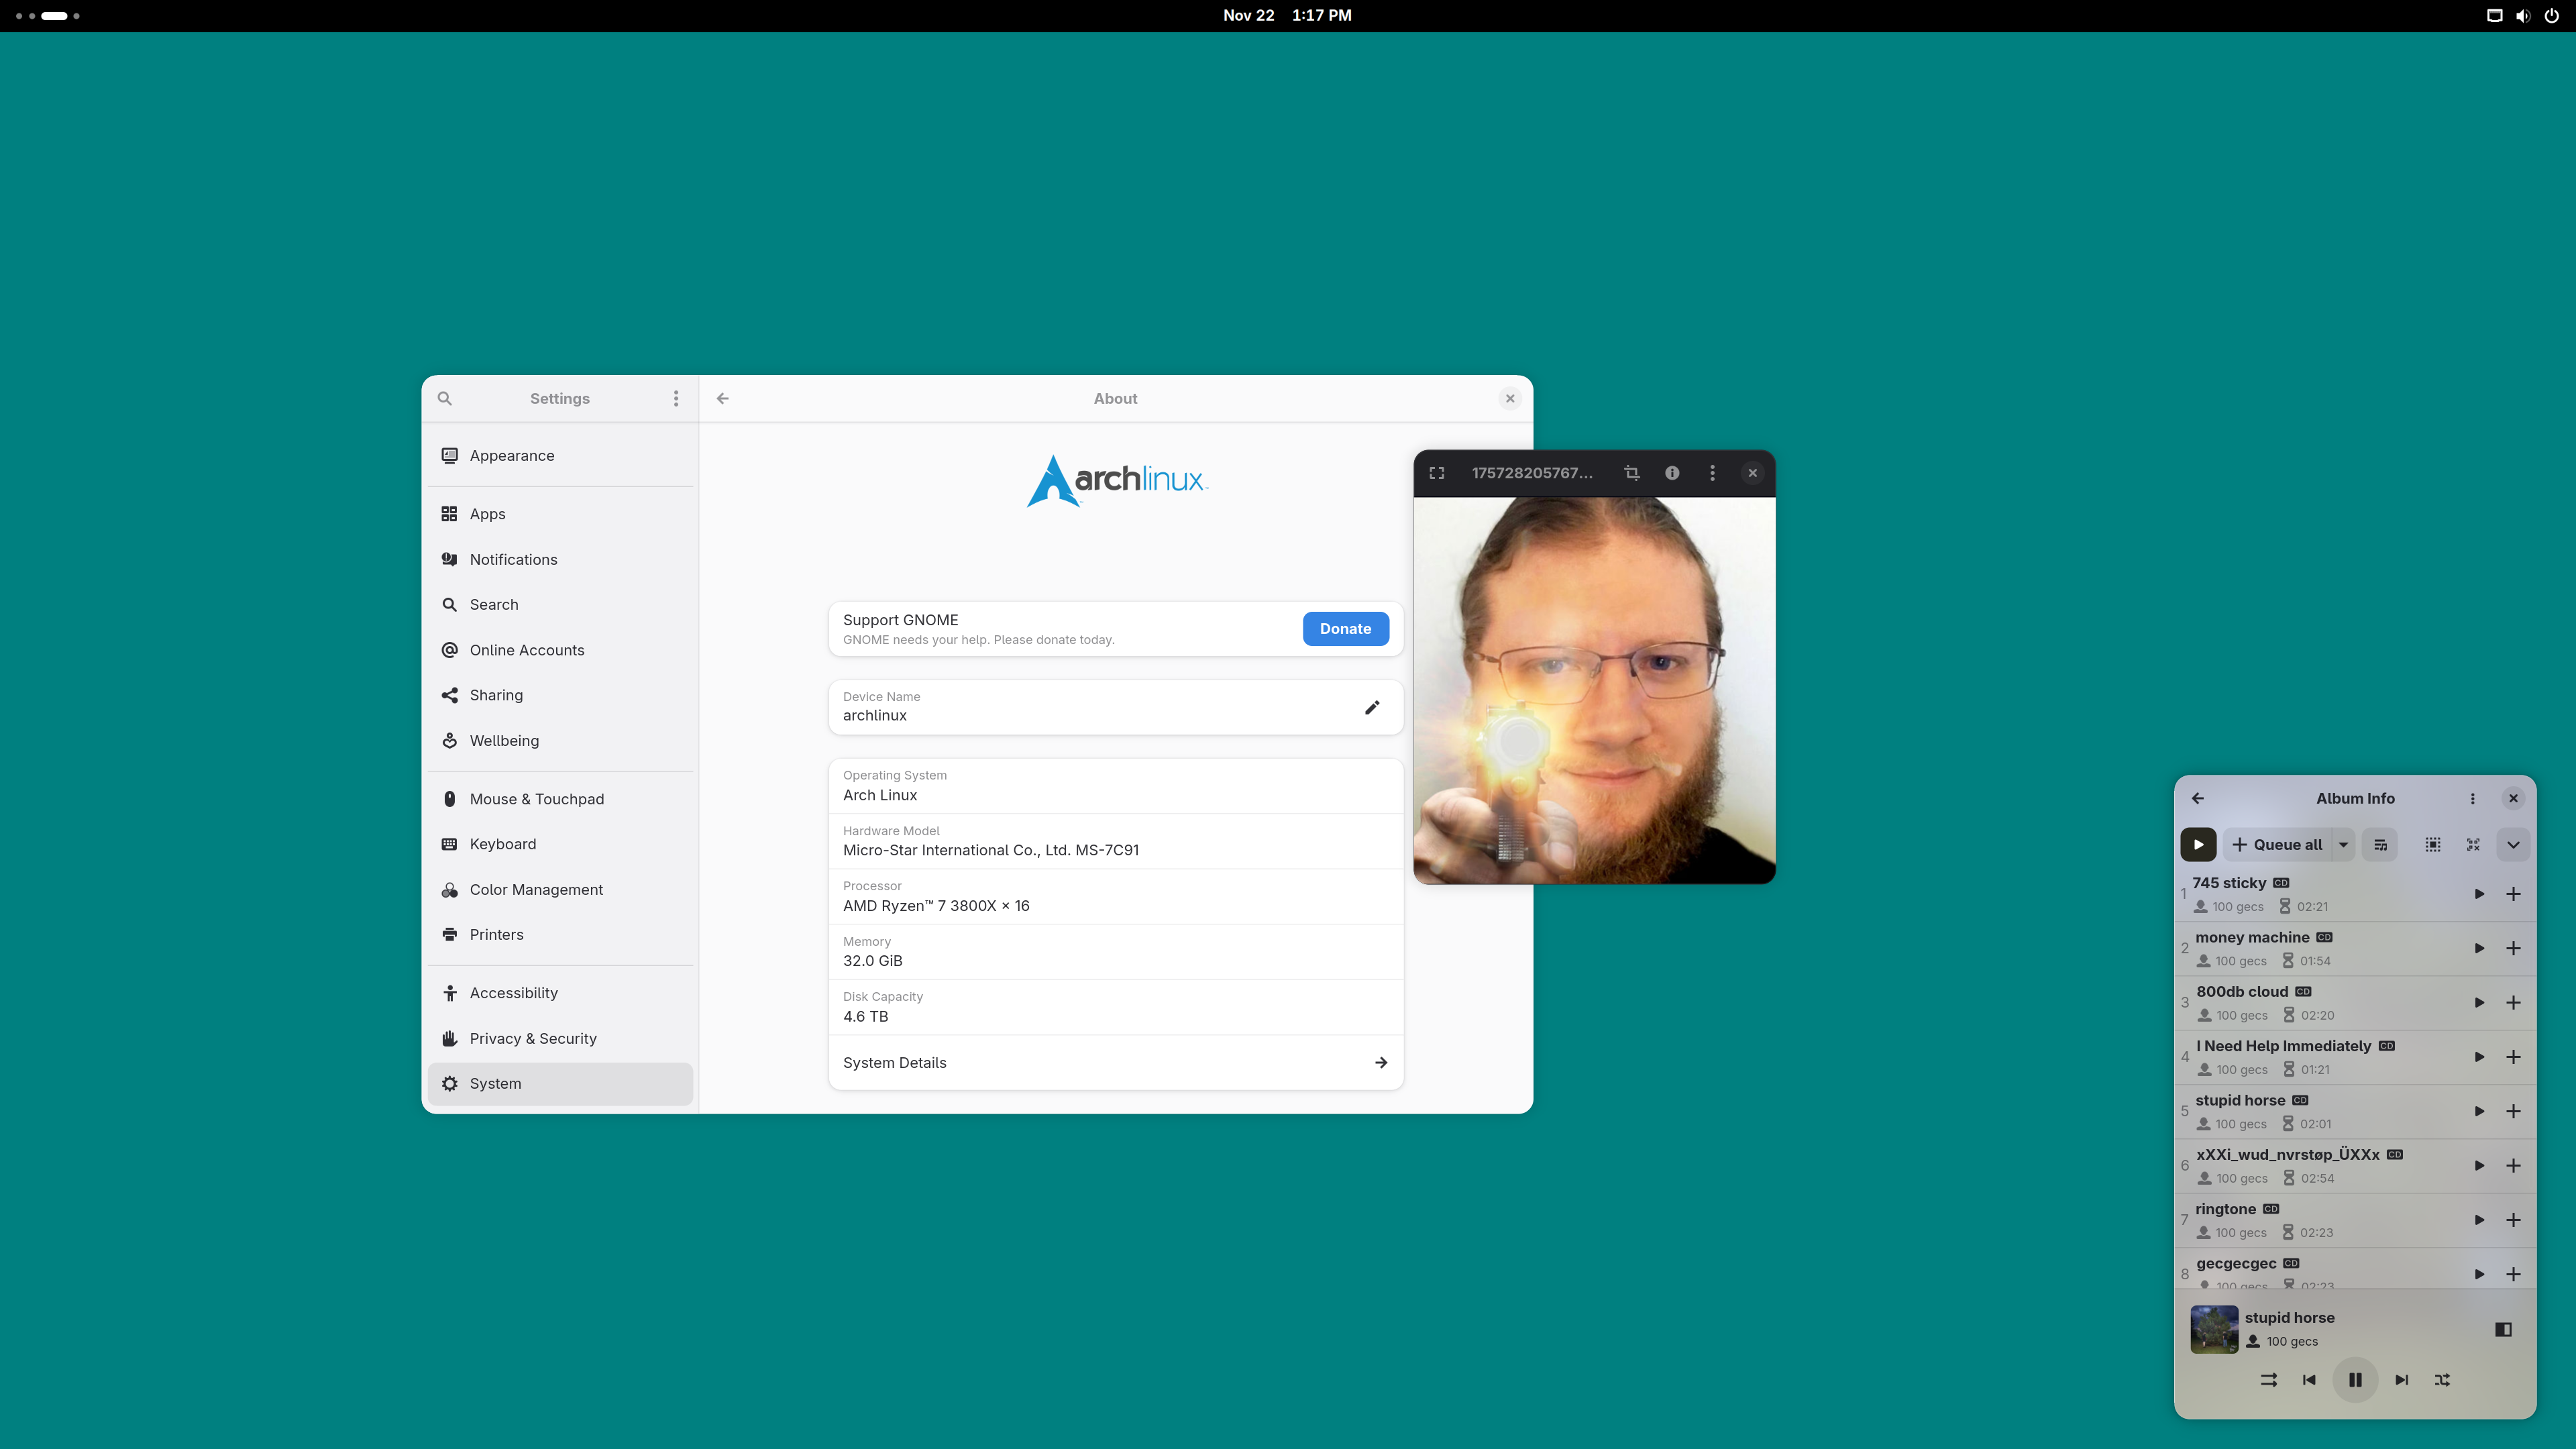Open the Settings search
The image size is (2576, 1449).
tap(445, 398)
